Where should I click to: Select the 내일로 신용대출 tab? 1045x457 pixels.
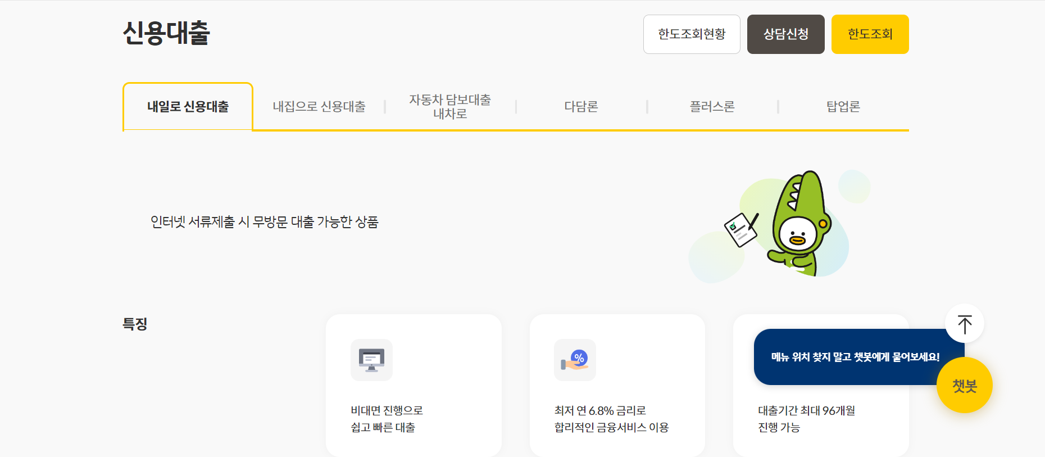click(188, 107)
